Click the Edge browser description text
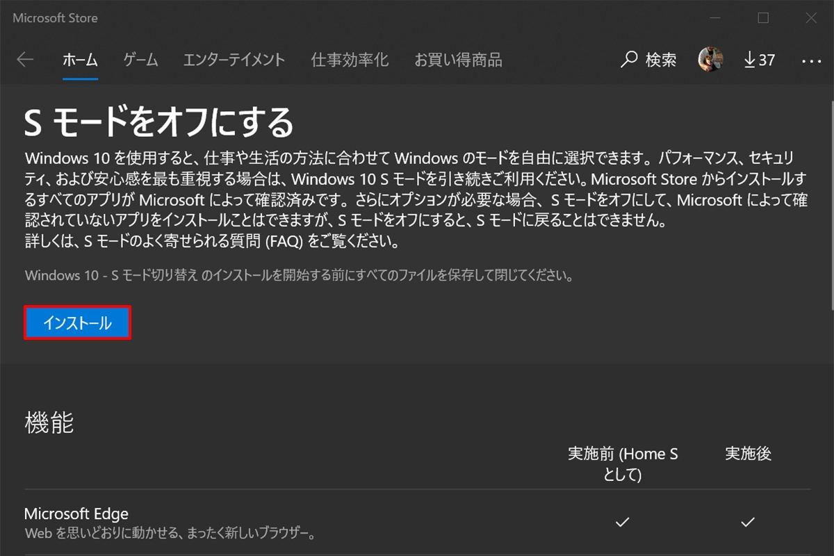 point(171,534)
